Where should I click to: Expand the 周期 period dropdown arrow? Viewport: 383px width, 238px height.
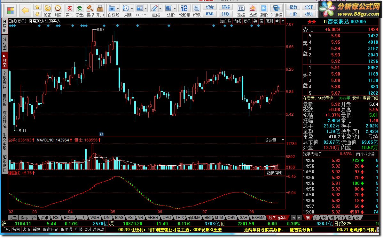tap(132, 9)
